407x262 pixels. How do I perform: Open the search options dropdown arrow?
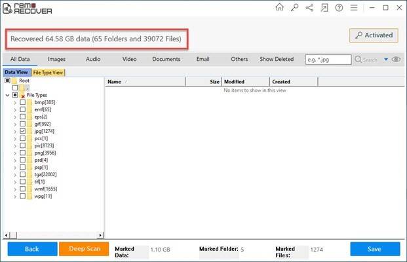[x=385, y=59]
